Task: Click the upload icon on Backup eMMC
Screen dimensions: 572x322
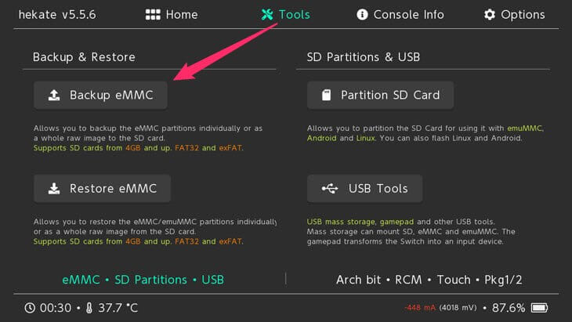Action: [x=54, y=96]
